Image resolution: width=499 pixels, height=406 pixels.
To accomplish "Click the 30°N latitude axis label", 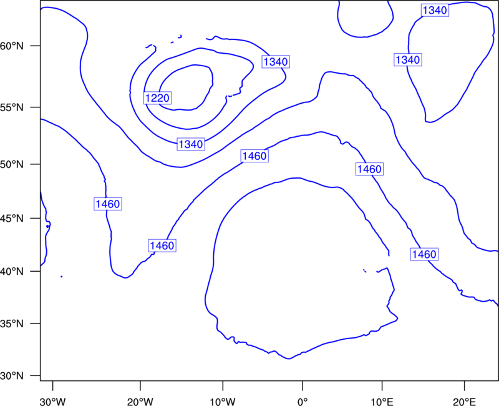I will [12, 376].
